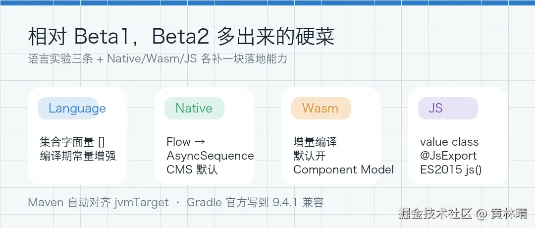Click the green Native tag
The height and width of the screenshot is (228, 535).
click(x=194, y=109)
